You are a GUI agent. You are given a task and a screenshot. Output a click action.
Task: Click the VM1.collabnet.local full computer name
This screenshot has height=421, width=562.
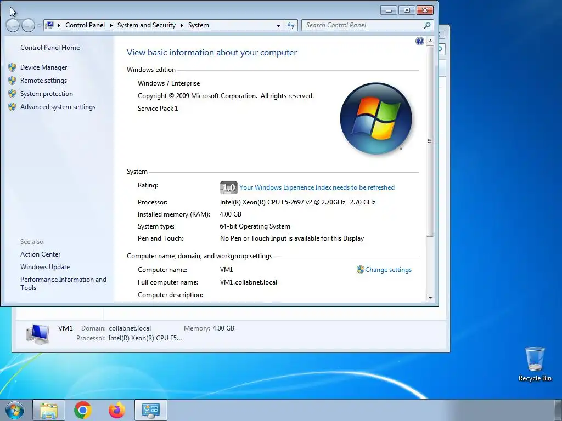tap(249, 282)
